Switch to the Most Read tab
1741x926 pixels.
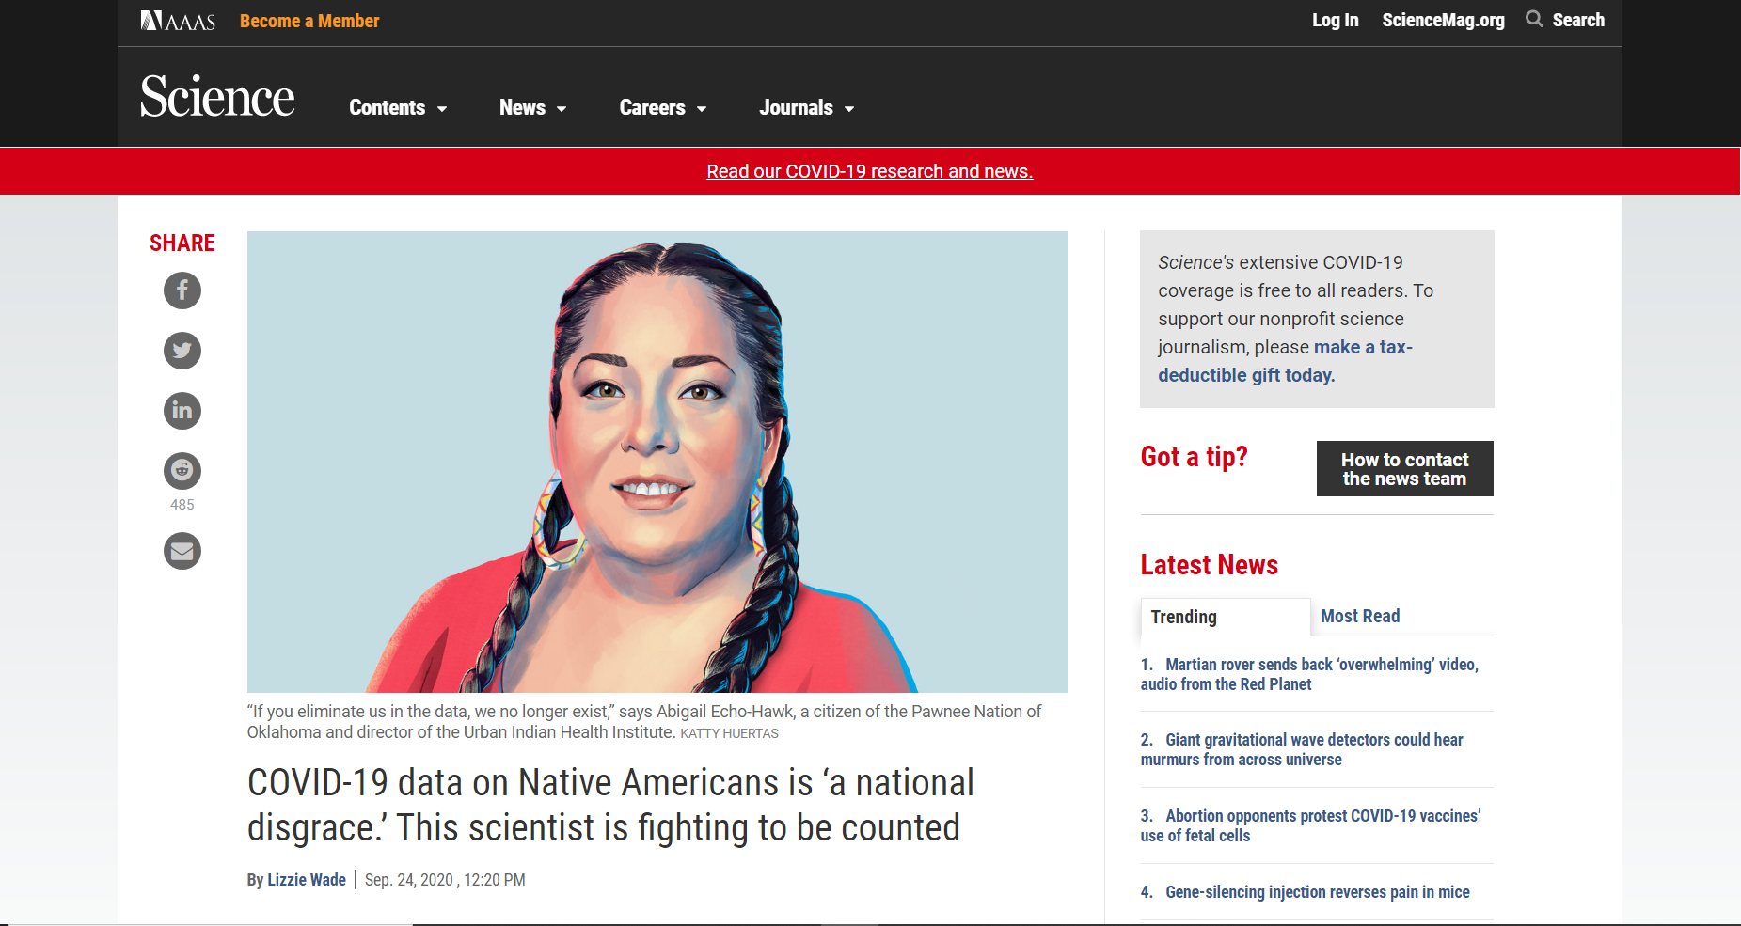pos(1359,617)
